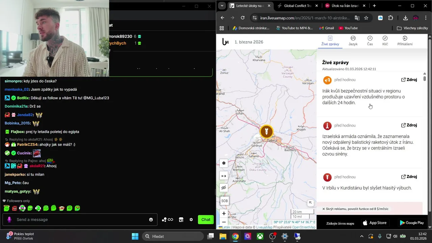Image resolution: width=432 pixels, height=243 pixels.
Task: Open the apps grid in bookmarks bar
Action: tap(222, 28)
